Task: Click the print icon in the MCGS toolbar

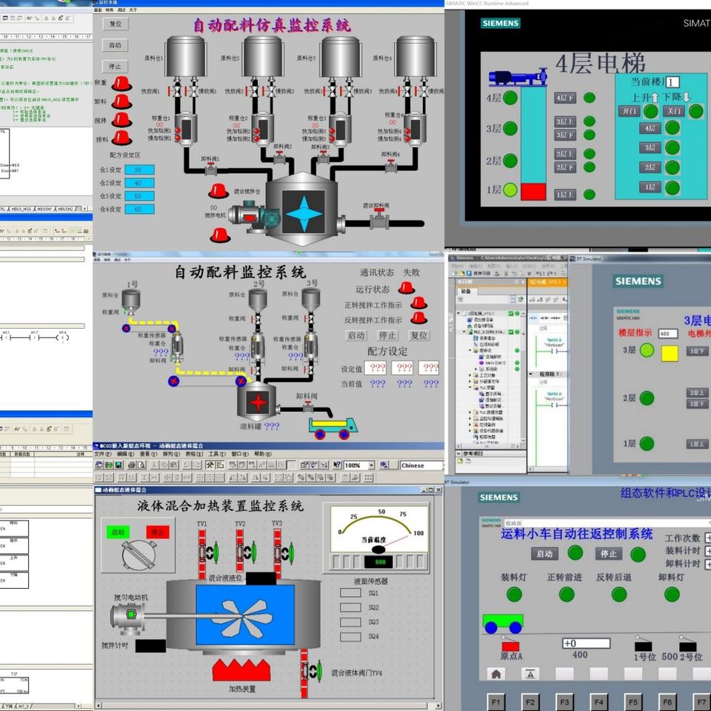Action: (x=131, y=465)
